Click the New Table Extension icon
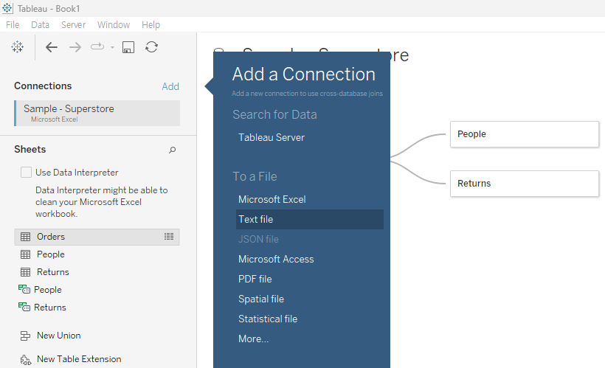The image size is (605, 368). 26,360
